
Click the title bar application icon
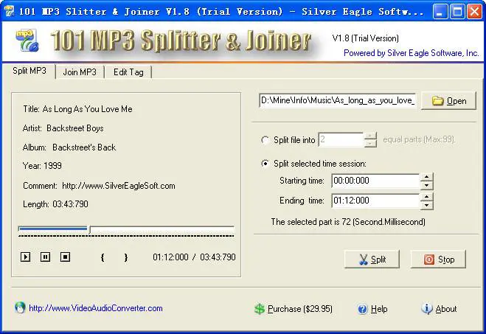click(10, 11)
